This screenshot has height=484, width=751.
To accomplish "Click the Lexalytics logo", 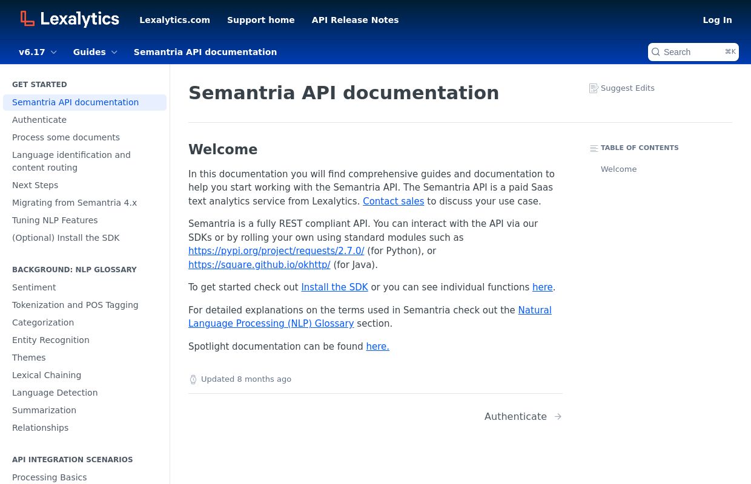I will 70,19.
